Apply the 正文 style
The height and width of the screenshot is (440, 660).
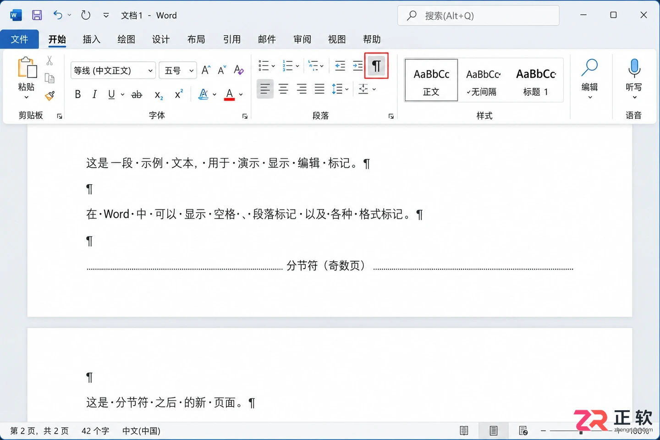click(431, 80)
